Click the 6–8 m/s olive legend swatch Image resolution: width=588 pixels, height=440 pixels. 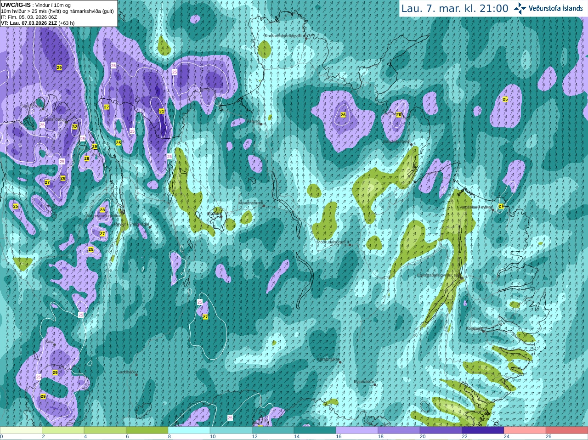147,430
